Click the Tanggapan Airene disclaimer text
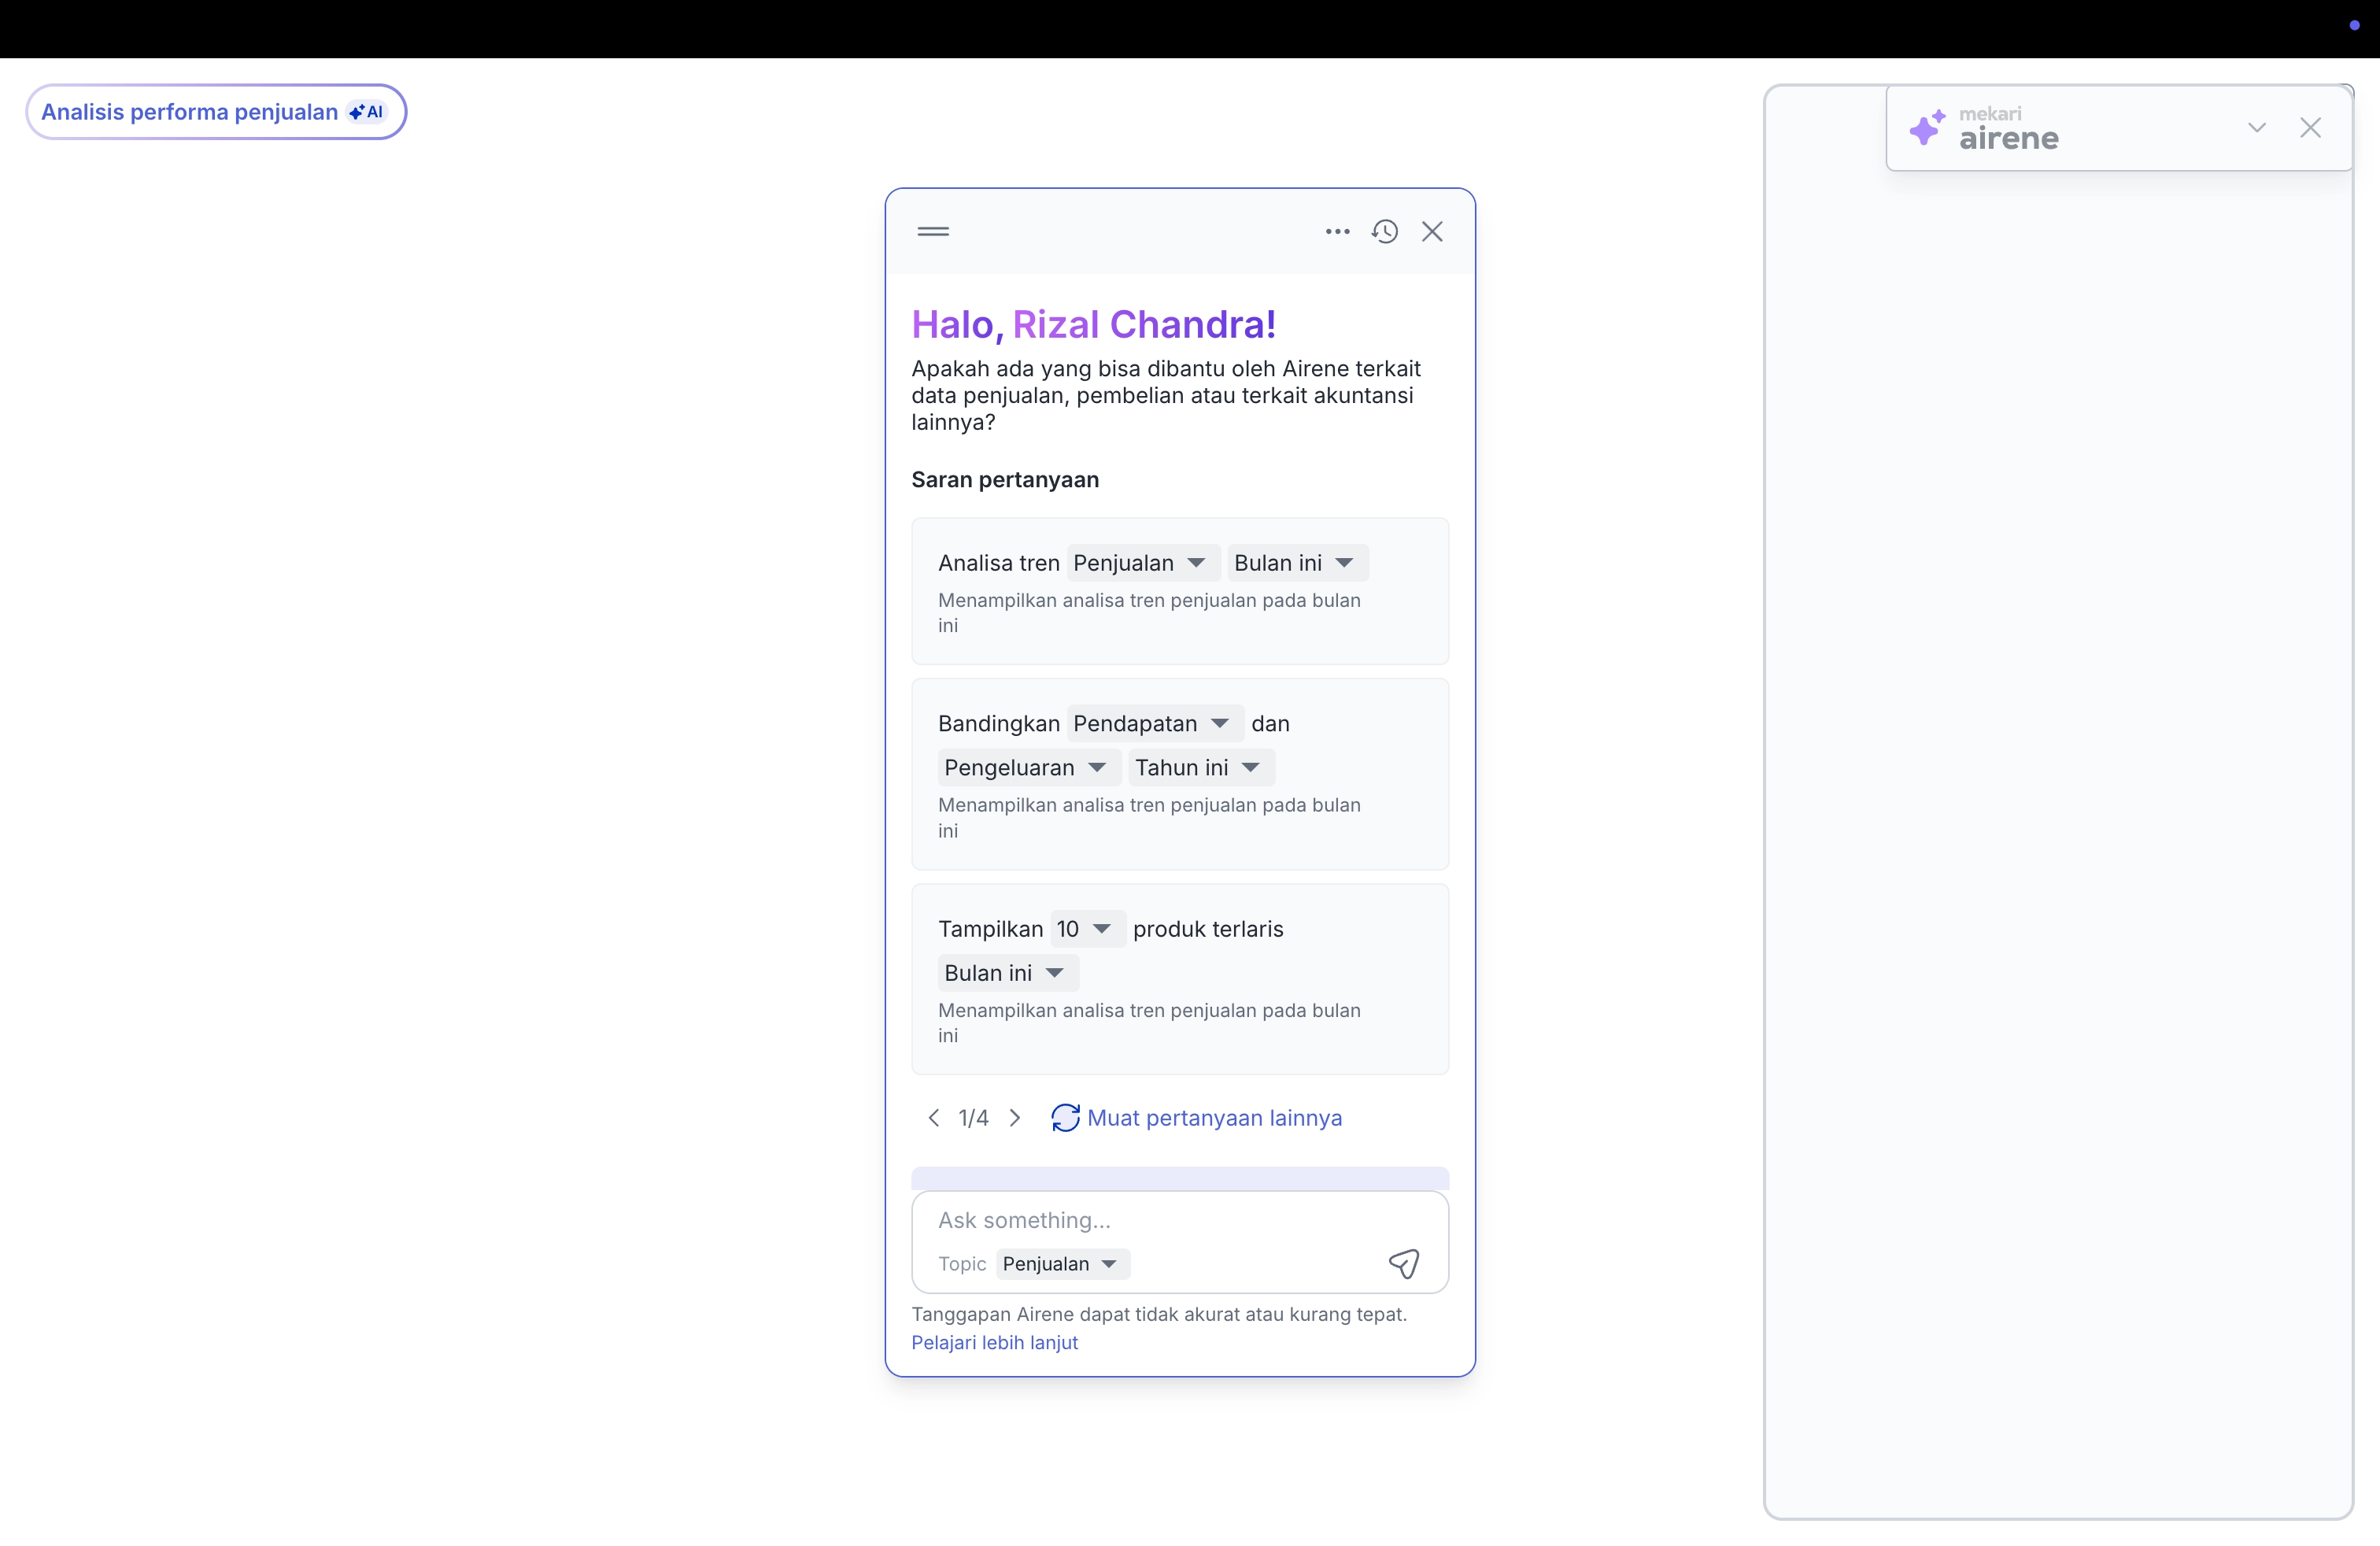The width and height of the screenshot is (2380, 1546). point(1159,1314)
